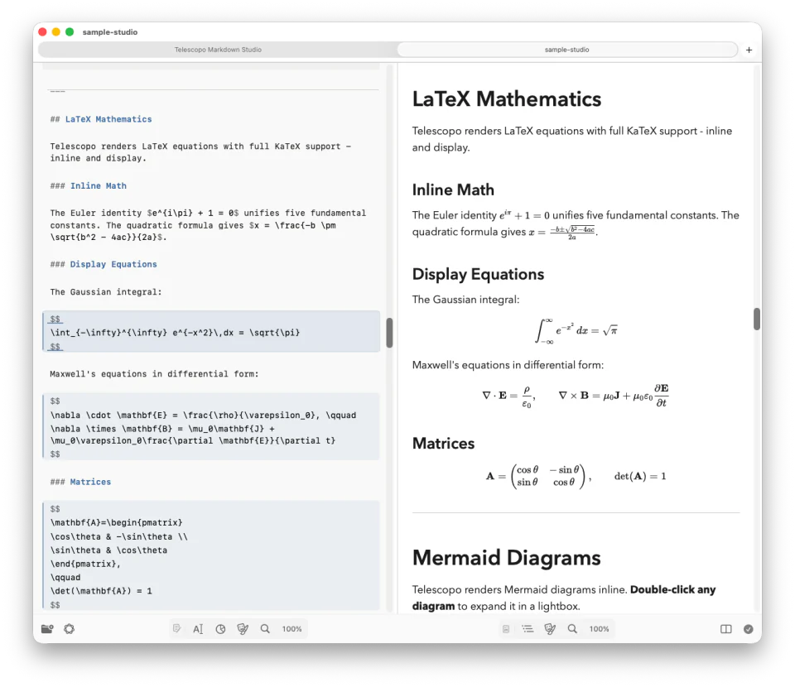This screenshot has height=687, width=795.
Task: Click the 'LaTeX Mathematics' preview heading
Action: (x=507, y=98)
